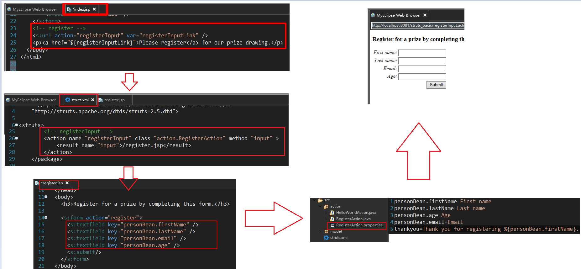Click the result name="input" code line
The image size is (581, 269).
(124, 145)
